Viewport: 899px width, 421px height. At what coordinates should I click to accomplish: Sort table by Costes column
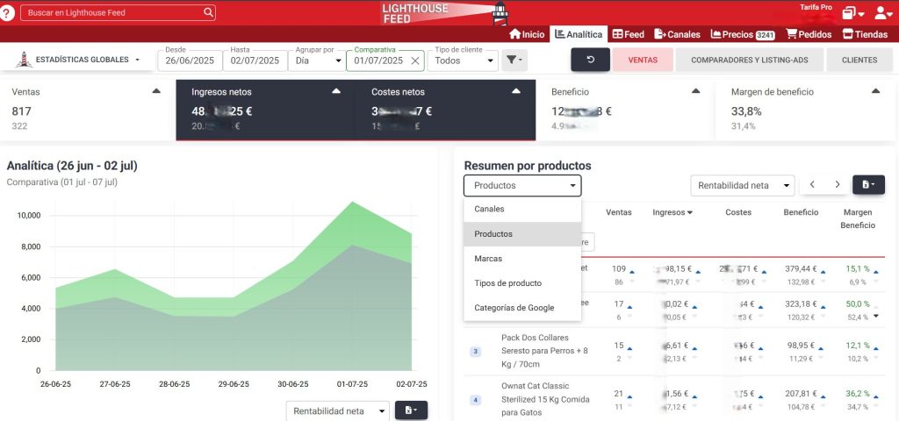[737, 212]
